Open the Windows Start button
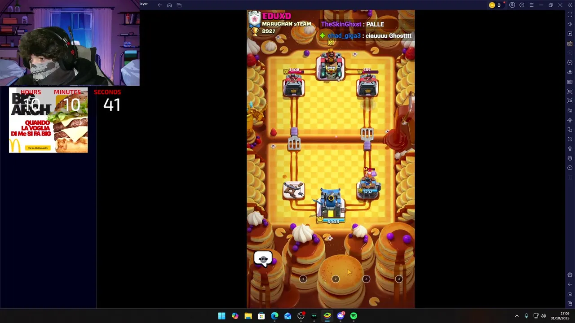 pos(221,316)
